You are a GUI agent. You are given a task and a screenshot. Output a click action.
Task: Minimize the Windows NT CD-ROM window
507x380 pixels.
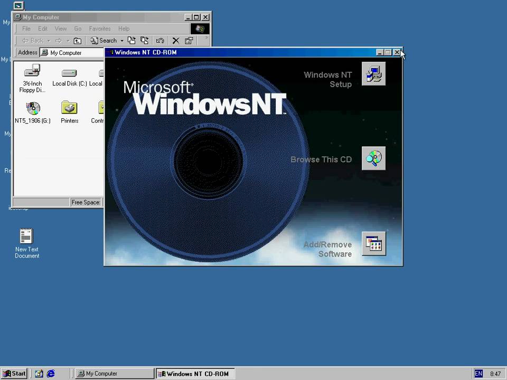click(x=380, y=52)
